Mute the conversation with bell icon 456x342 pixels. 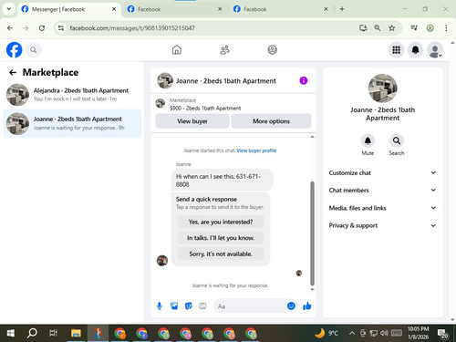pos(368,140)
